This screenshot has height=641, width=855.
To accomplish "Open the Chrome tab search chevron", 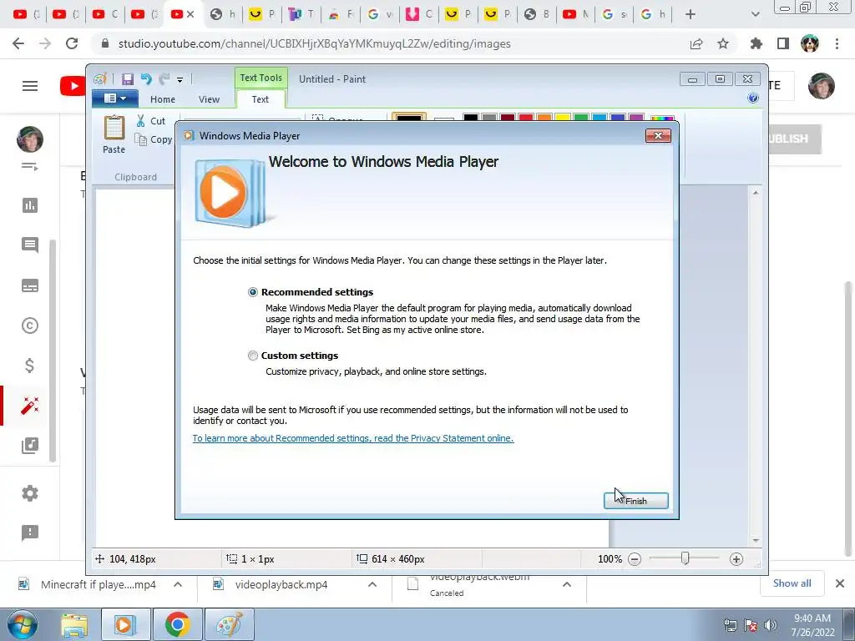I will click(x=755, y=14).
